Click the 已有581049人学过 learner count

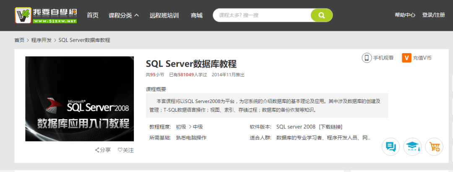click(x=188, y=74)
